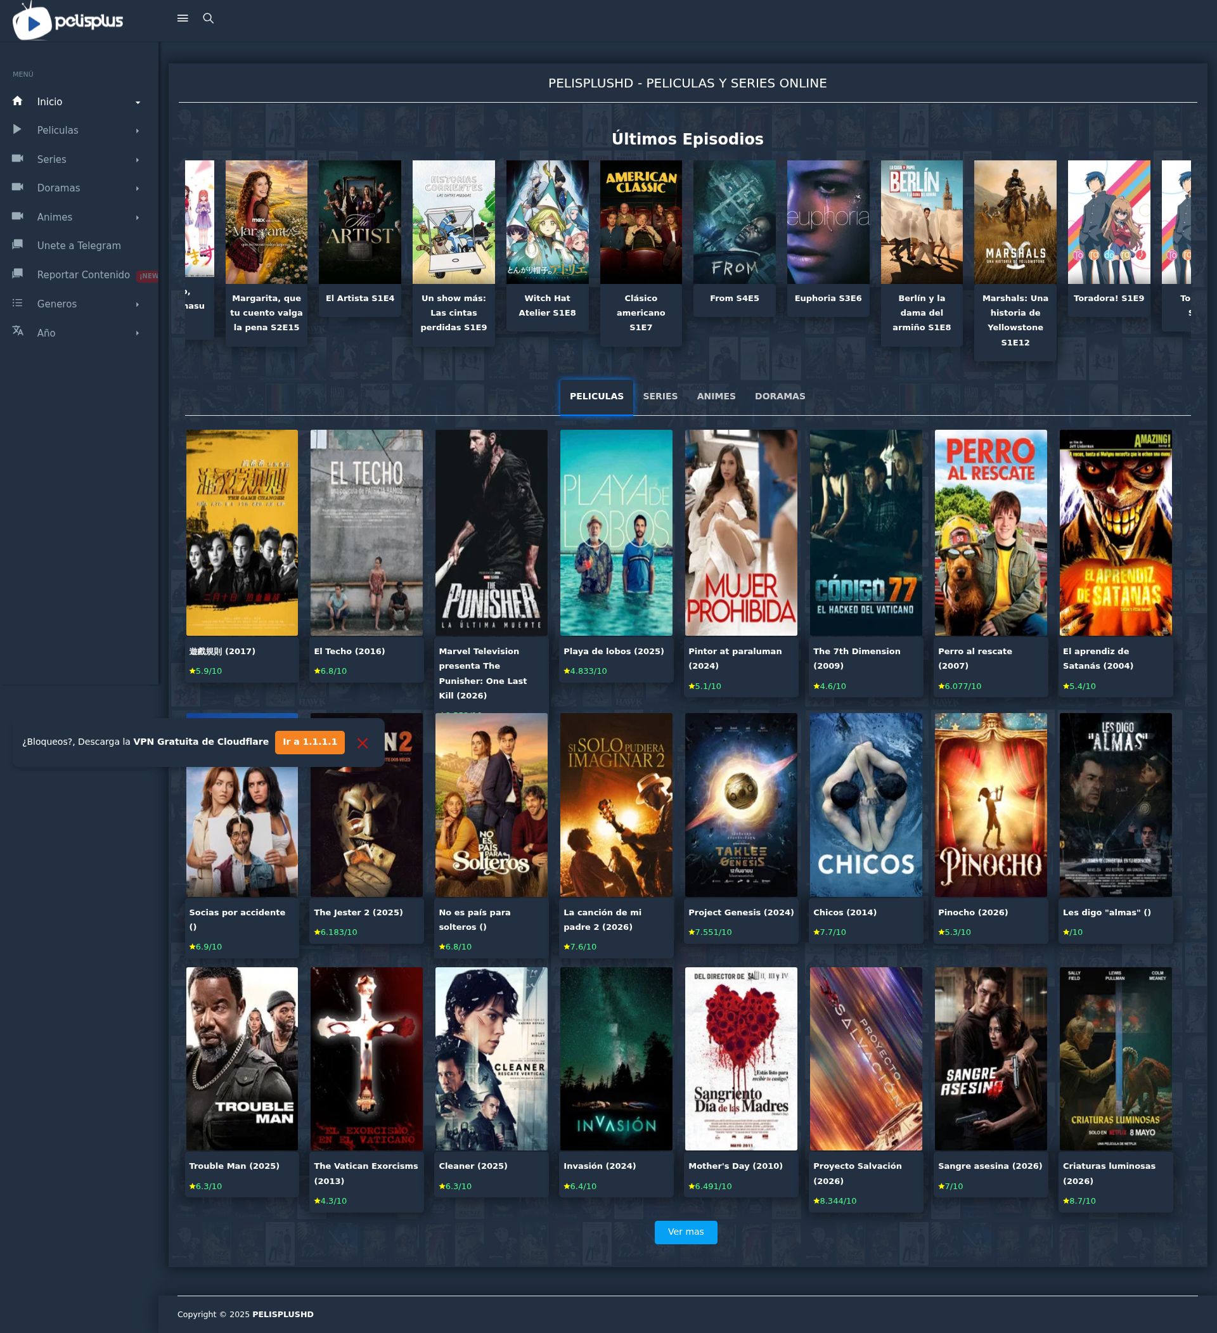Expand the Doramas submenu arrow
Screen dimensions: 1217x1333
tap(138, 188)
